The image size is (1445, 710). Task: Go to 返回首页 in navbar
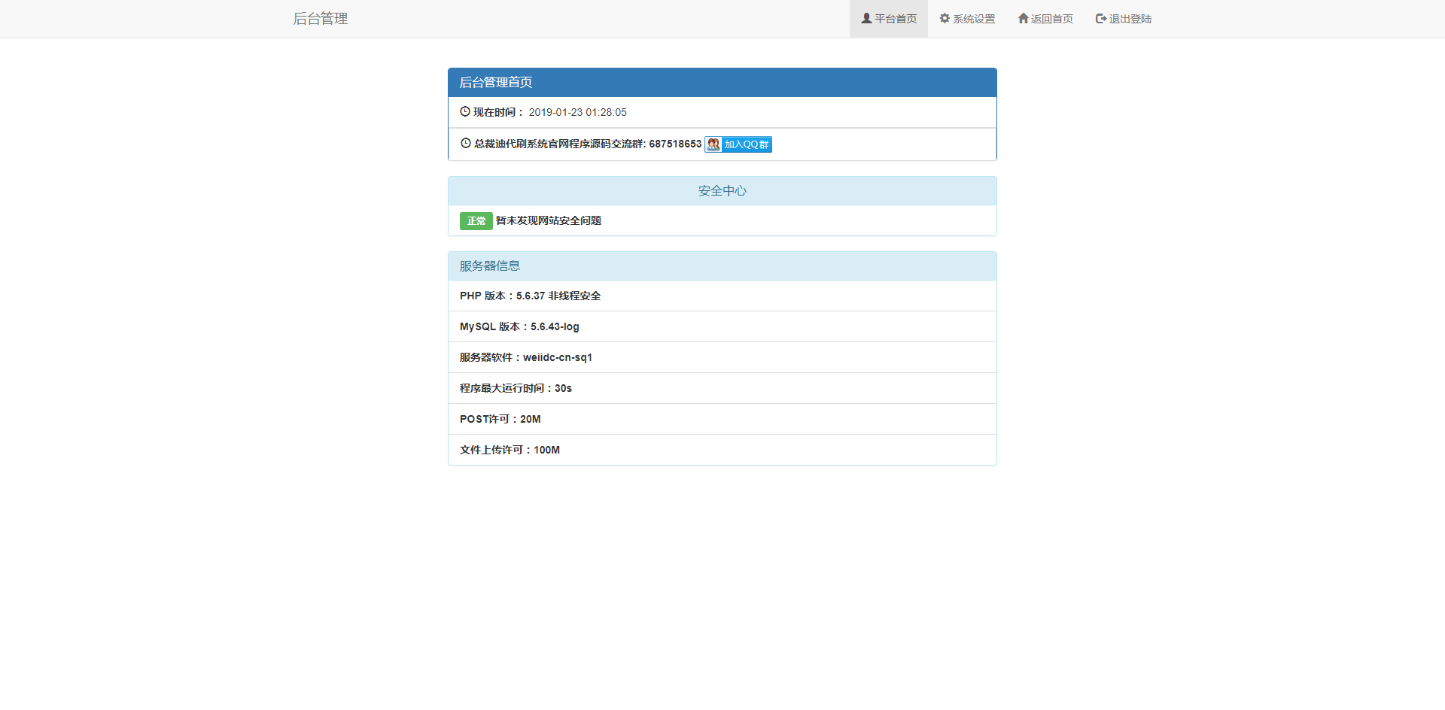pos(1045,19)
